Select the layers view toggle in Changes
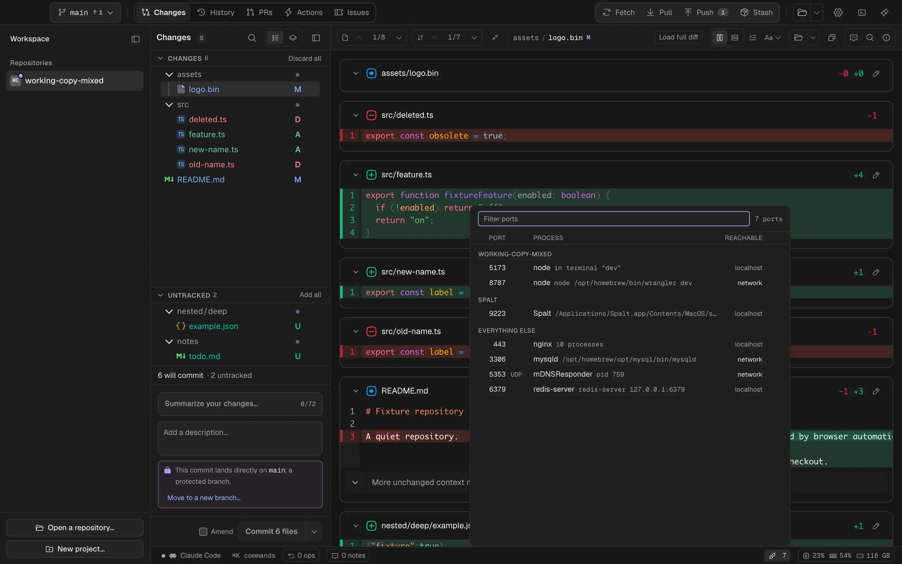 (x=293, y=38)
